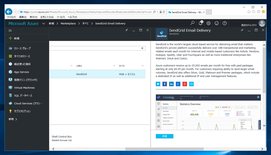Open browser favorites star icon
This screenshot has height=155, width=271.
click(254, 12)
